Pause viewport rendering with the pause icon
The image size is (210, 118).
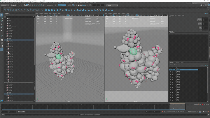point(86,5)
